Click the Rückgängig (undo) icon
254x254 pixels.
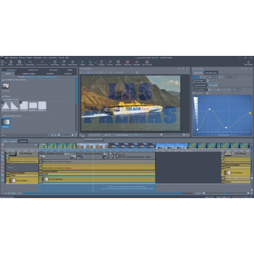tap(30, 62)
